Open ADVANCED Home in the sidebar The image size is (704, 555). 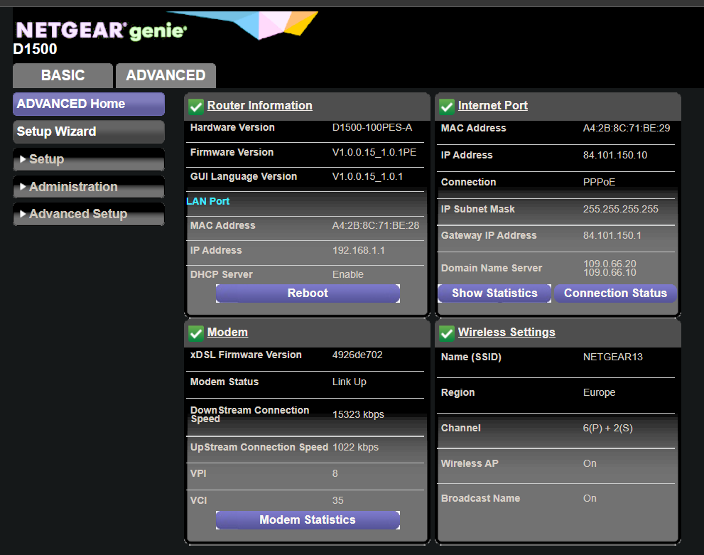[x=89, y=104]
